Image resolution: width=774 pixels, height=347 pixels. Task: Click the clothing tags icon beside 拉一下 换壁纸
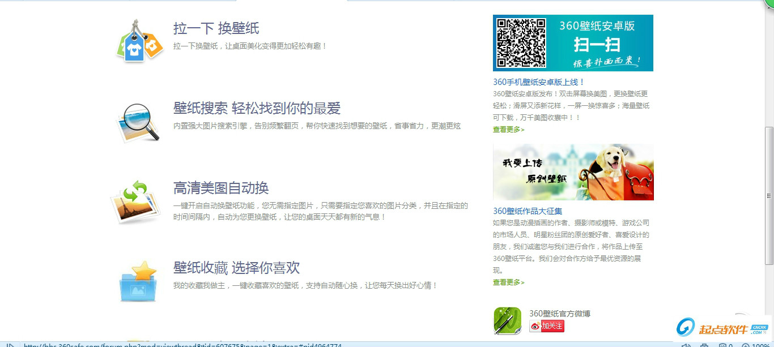pos(139,41)
